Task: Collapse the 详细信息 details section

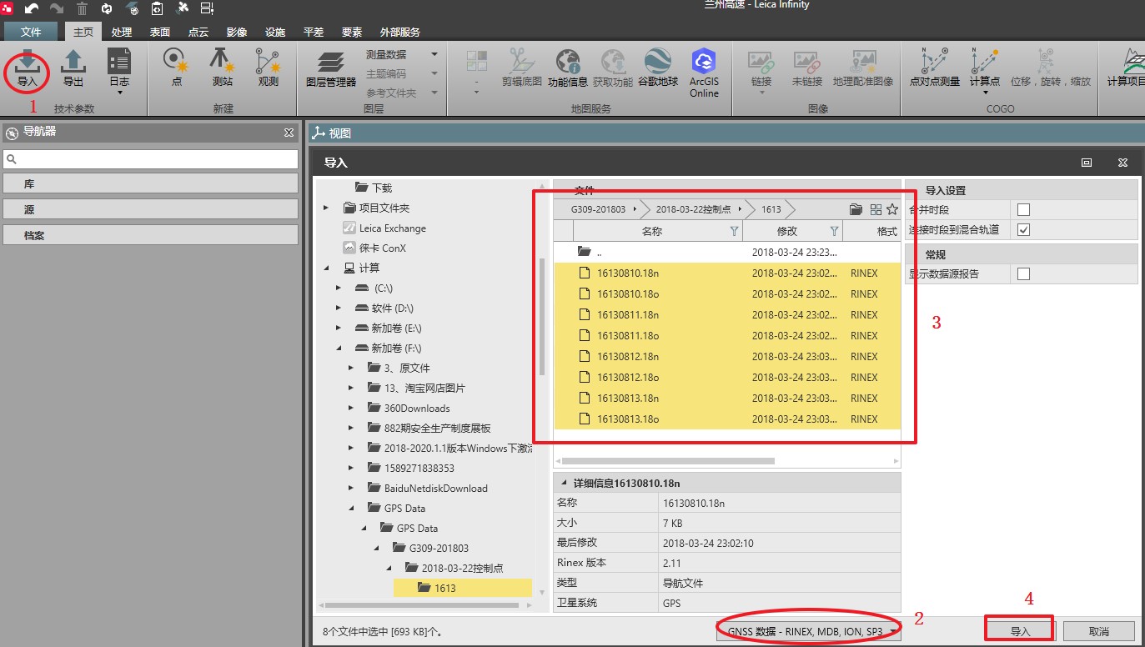Action: pos(563,483)
